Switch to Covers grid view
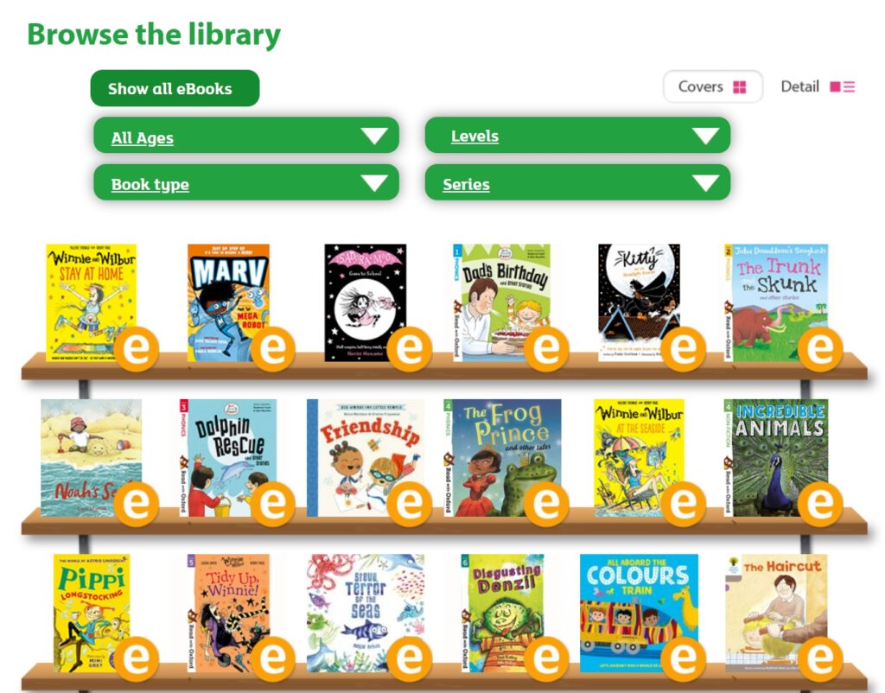This screenshot has height=693, width=885. [712, 86]
